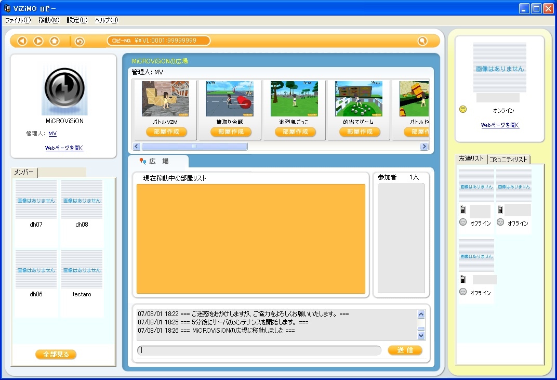Click the MiCROViSiON community logo
Screen dimensions: 557x380
[64, 89]
